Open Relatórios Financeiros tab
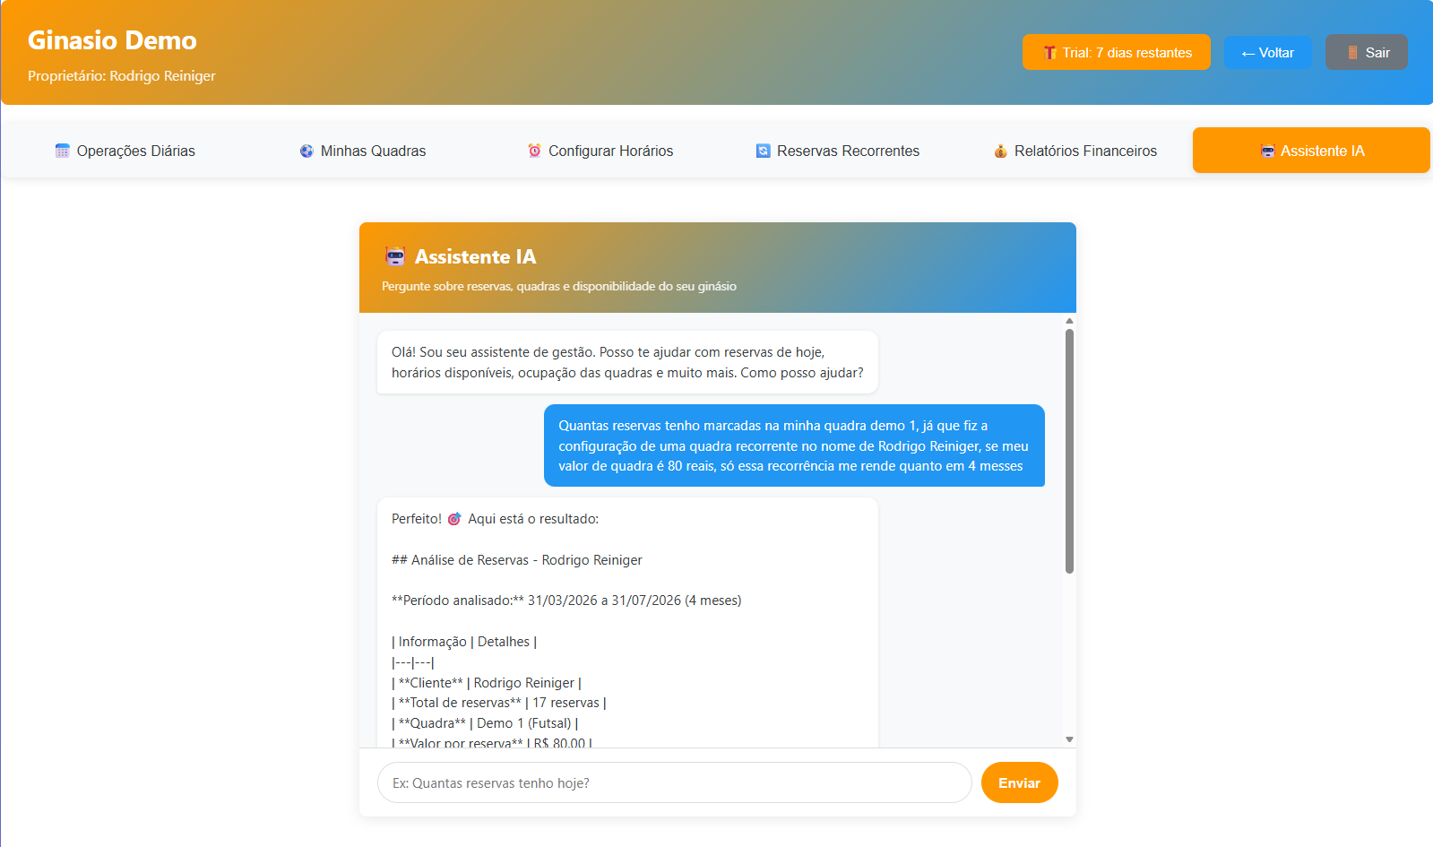Viewport: 1433px width, 847px height. (x=1075, y=151)
